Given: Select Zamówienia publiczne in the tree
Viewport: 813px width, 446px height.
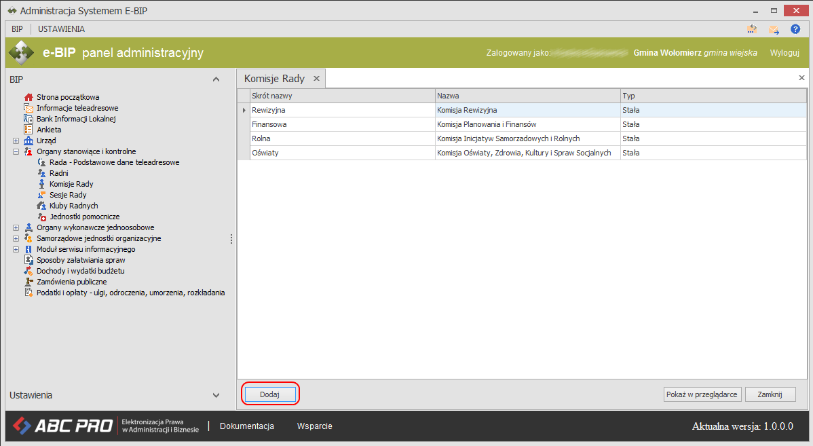Looking at the screenshot, I should click(71, 282).
